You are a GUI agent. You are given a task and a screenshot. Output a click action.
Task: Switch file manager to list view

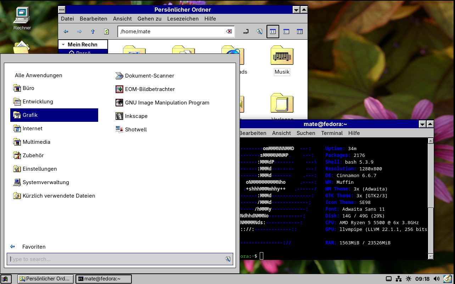(286, 32)
